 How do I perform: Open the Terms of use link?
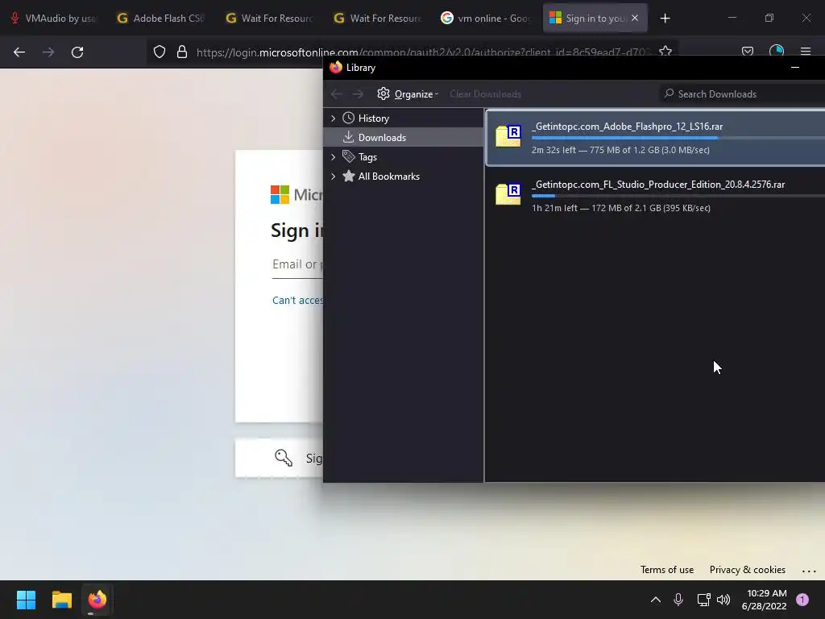coord(666,570)
